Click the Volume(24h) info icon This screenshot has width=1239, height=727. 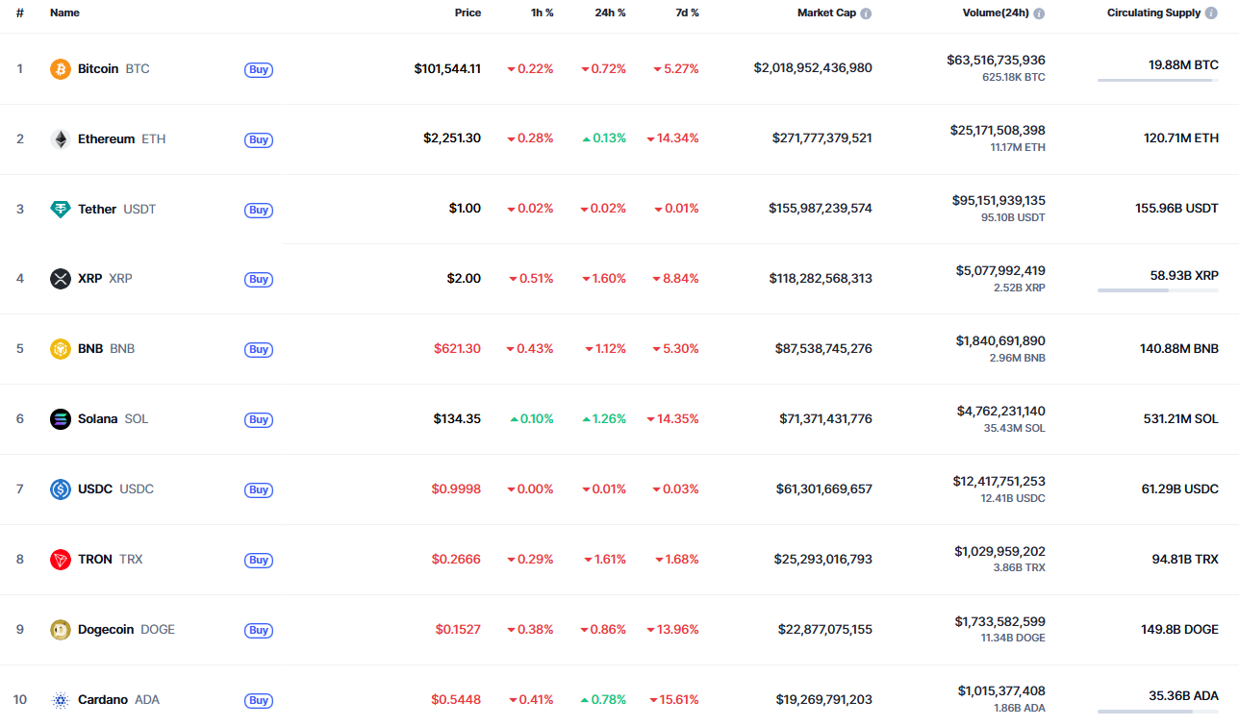tap(1039, 13)
